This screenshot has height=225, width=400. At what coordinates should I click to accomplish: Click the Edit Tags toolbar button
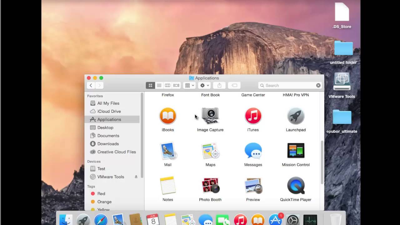(x=234, y=85)
